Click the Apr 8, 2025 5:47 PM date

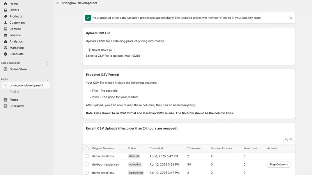(164, 156)
